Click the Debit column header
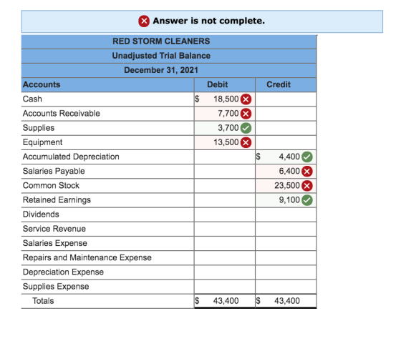Screen dimensions: 401x341 [218, 85]
